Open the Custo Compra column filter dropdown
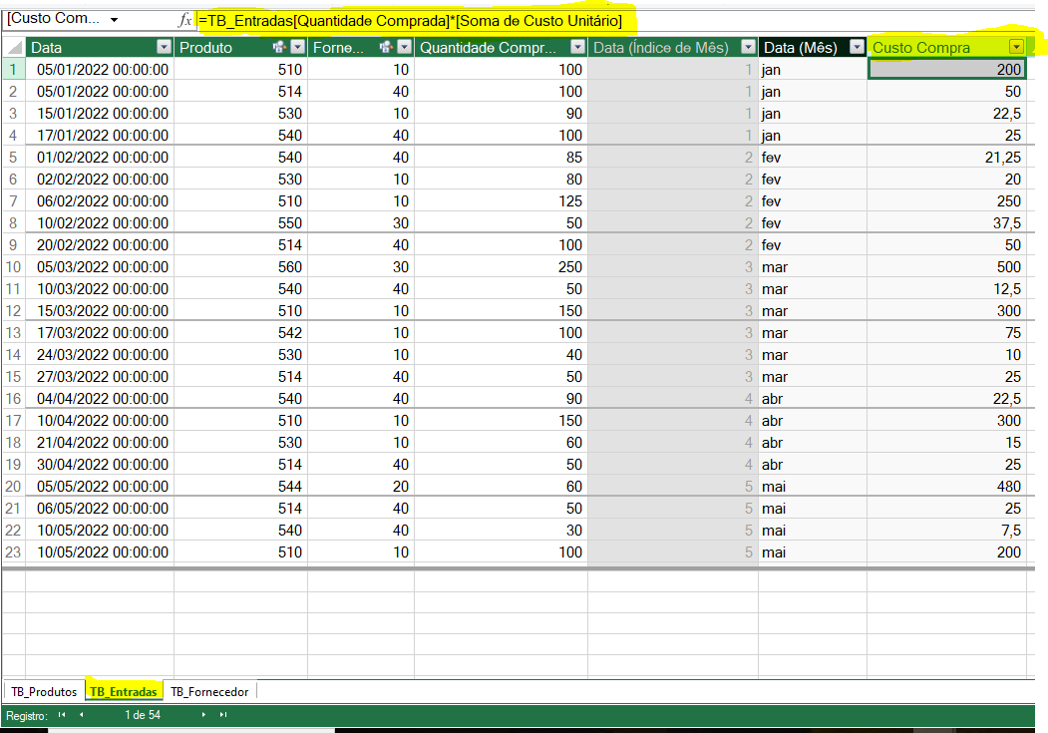1048x733 pixels. click(x=1016, y=47)
